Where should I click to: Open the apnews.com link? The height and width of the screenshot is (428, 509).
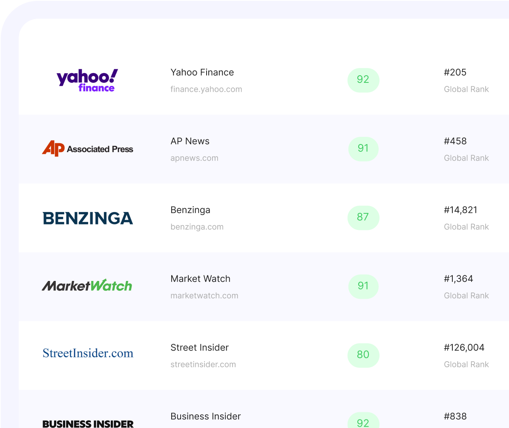(x=194, y=158)
